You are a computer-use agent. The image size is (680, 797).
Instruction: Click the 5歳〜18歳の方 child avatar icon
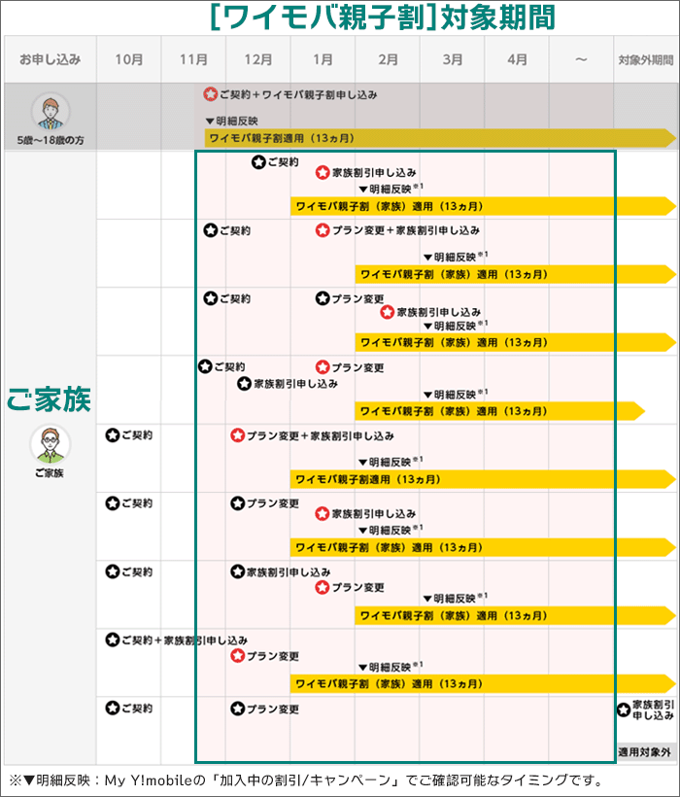[51, 111]
